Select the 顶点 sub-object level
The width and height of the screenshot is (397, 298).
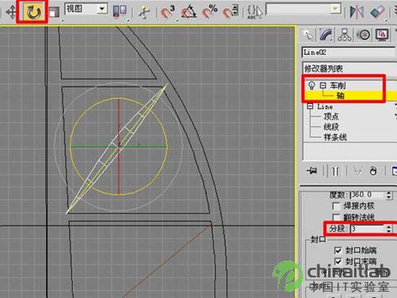331,116
